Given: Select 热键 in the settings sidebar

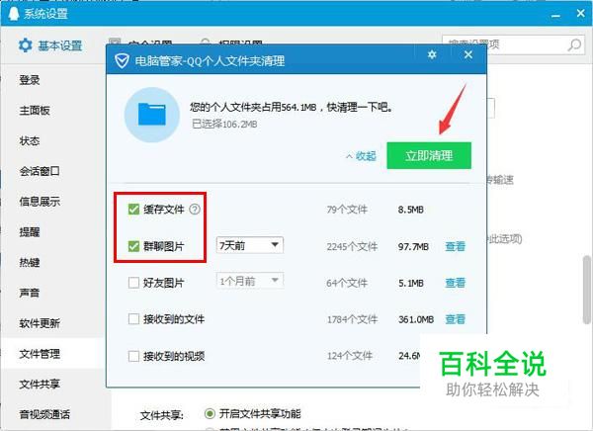Looking at the screenshot, I should [x=30, y=262].
